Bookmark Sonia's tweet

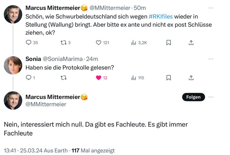(x=168, y=78)
